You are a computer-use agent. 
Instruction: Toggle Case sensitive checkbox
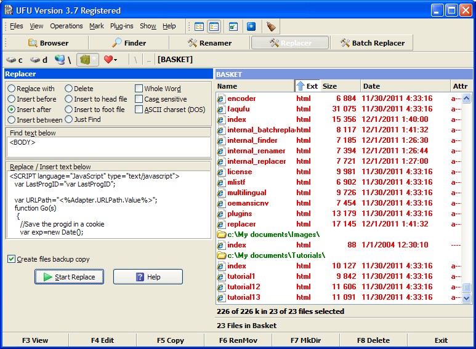click(x=139, y=99)
